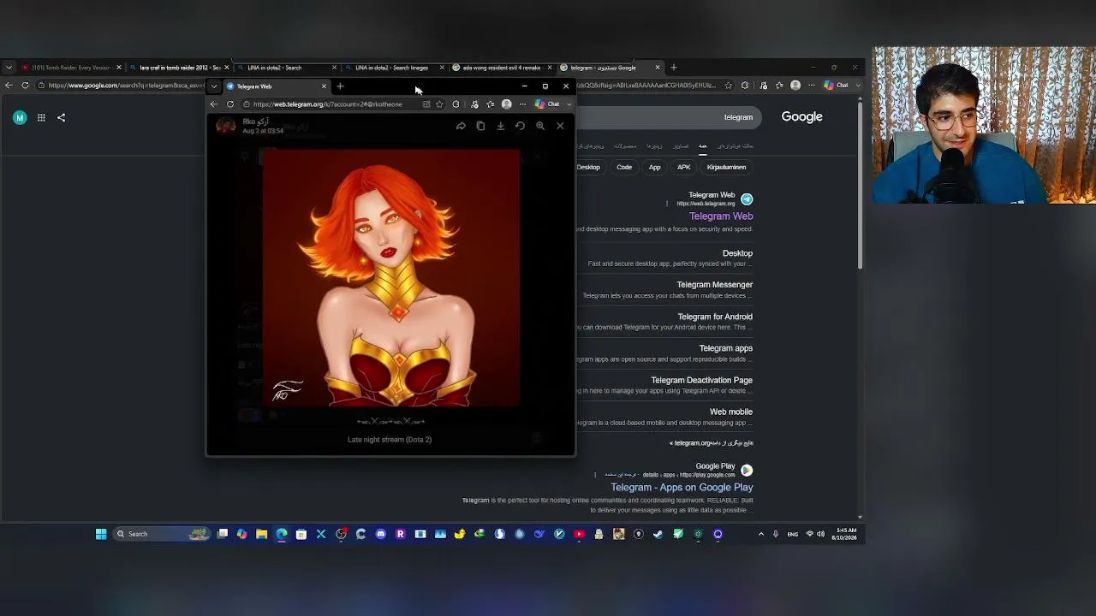Filter results with App chip

coord(655,168)
